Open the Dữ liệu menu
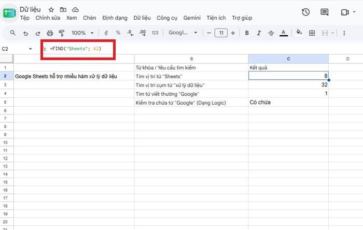Image resolution: width=363 pixels, height=230 pixels. (142, 18)
